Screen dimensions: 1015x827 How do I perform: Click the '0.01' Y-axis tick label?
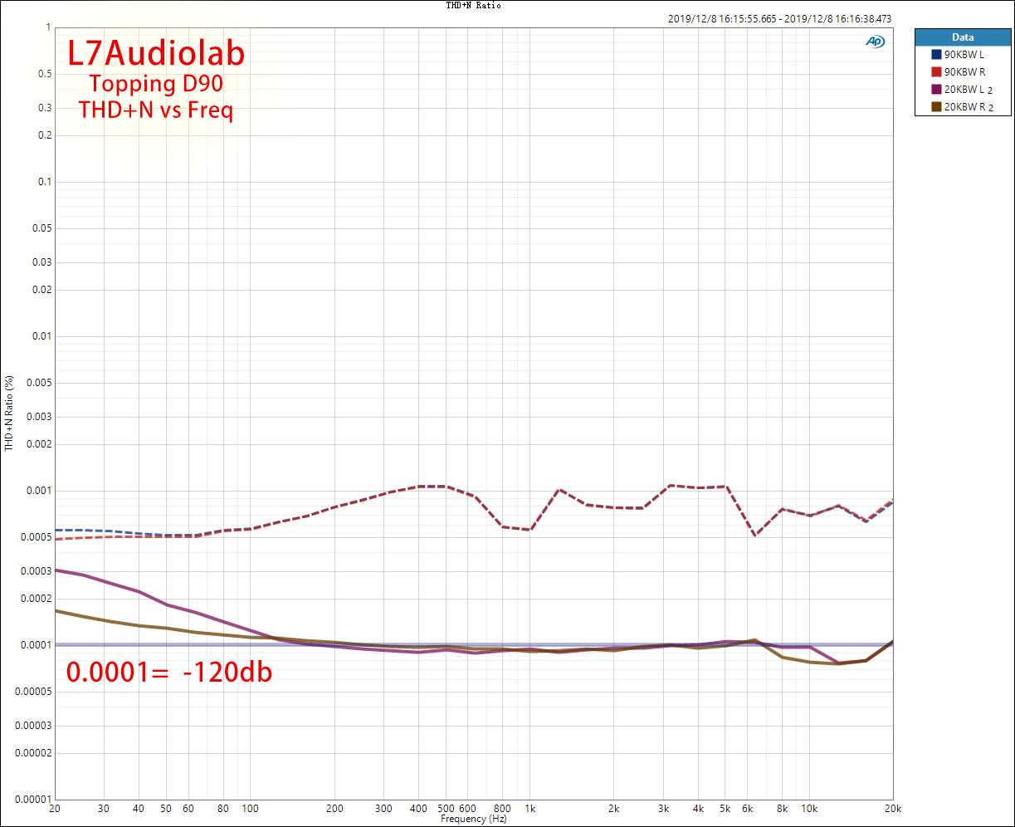(42, 336)
